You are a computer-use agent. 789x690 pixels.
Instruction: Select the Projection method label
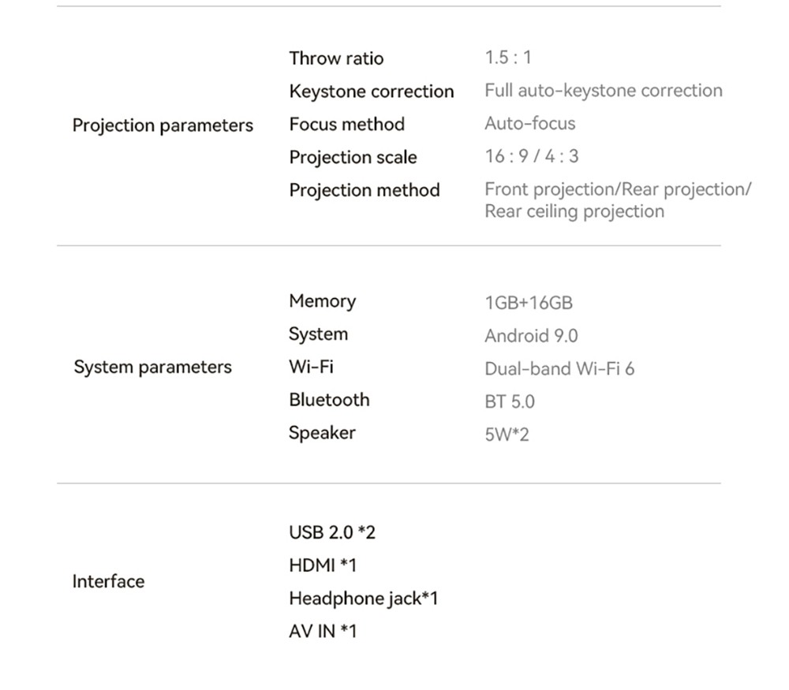pyautogui.click(x=364, y=190)
